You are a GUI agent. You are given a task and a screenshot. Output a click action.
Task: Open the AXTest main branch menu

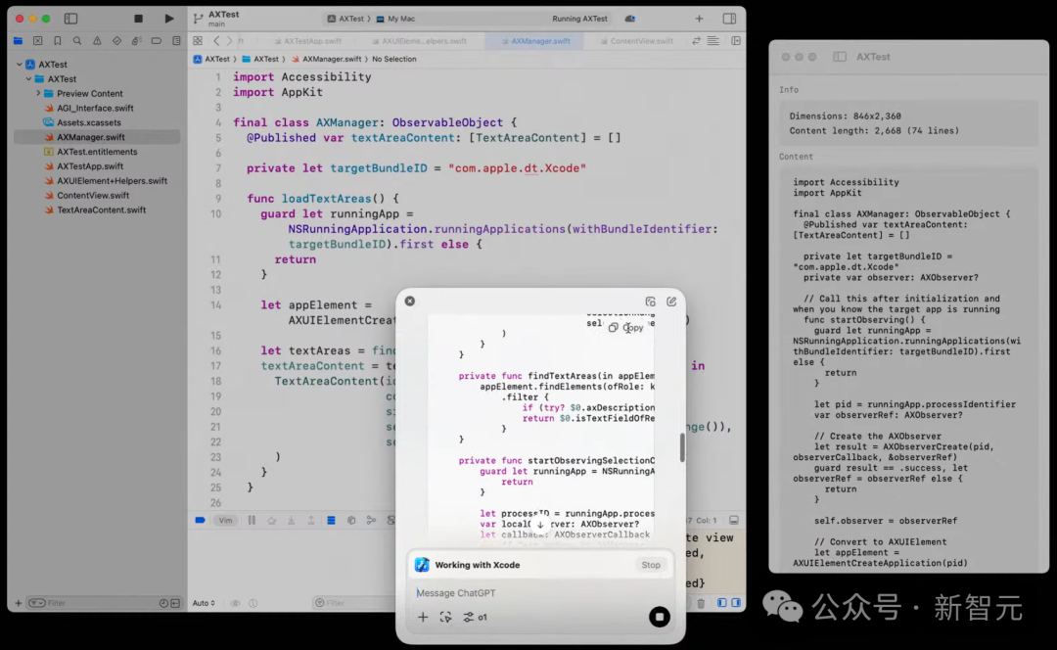(x=217, y=19)
